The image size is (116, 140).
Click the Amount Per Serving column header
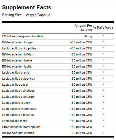[83, 27]
